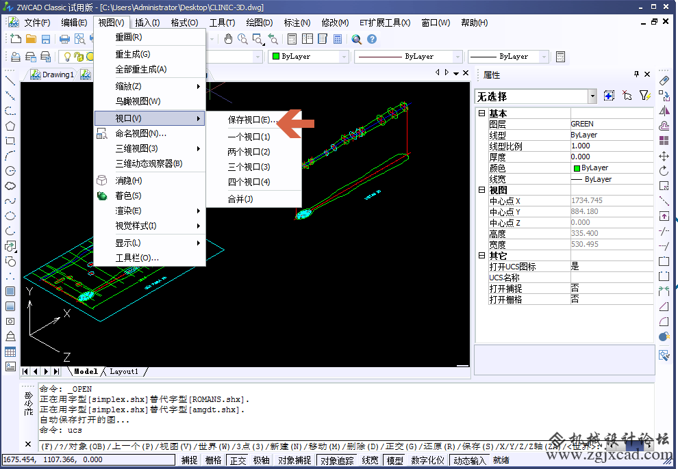
Task: Click the 图层 GREEN layer value cell
Action: coord(612,124)
